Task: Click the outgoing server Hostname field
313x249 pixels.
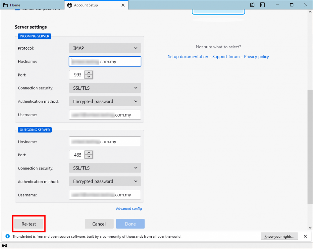Action: (105, 142)
